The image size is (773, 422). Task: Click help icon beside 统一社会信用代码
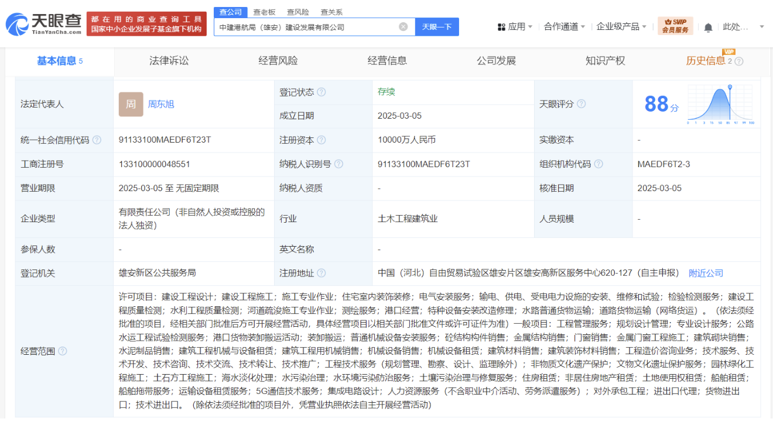pyautogui.click(x=97, y=140)
